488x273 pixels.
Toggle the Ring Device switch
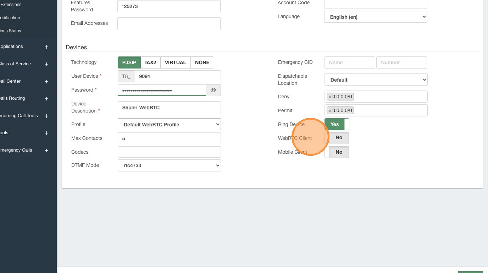pos(337,124)
